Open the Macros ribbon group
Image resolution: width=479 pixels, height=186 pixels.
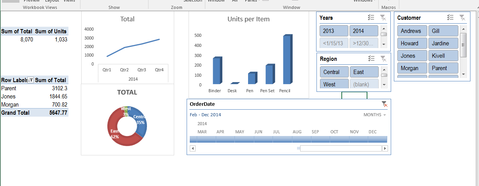(388, 7)
